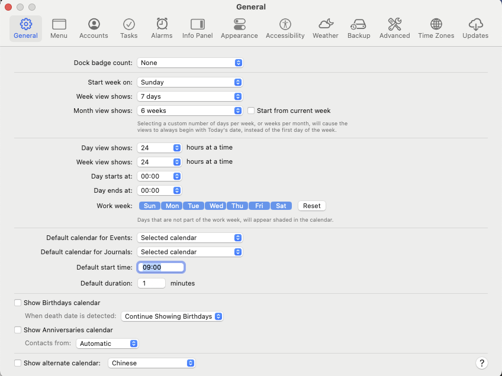Switch to the Advanced tab
This screenshot has height=376, width=502.
(x=394, y=28)
